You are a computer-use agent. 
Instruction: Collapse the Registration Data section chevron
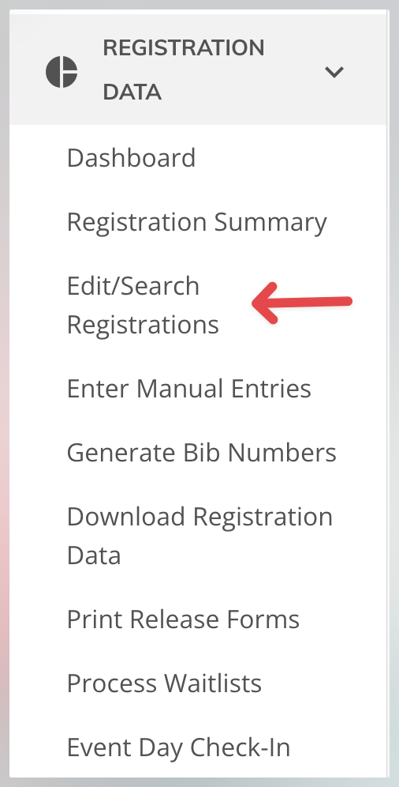(334, 72)
